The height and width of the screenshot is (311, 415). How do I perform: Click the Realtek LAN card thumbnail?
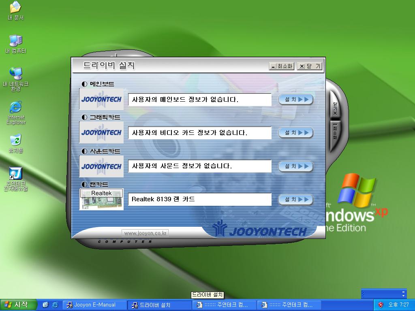[x=101, y=199]
